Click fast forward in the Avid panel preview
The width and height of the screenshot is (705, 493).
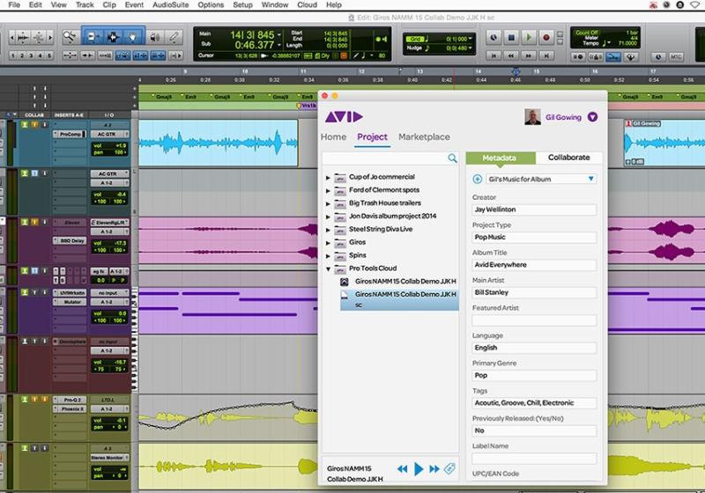pos(434,469)
